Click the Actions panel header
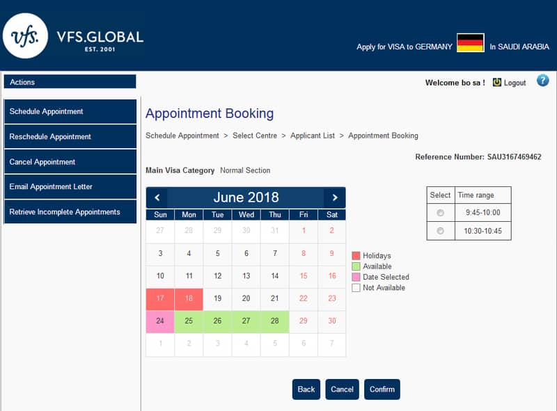557x411 pixels. click(x=70, y=81)
